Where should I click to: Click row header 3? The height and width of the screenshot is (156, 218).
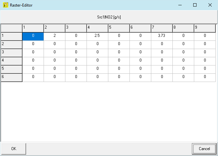(x=12, y=53)
